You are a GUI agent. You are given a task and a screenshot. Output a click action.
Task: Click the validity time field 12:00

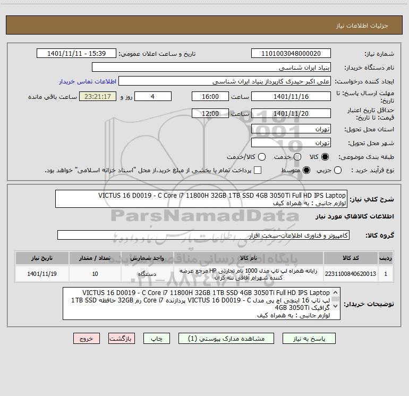(x=210, y=113)
